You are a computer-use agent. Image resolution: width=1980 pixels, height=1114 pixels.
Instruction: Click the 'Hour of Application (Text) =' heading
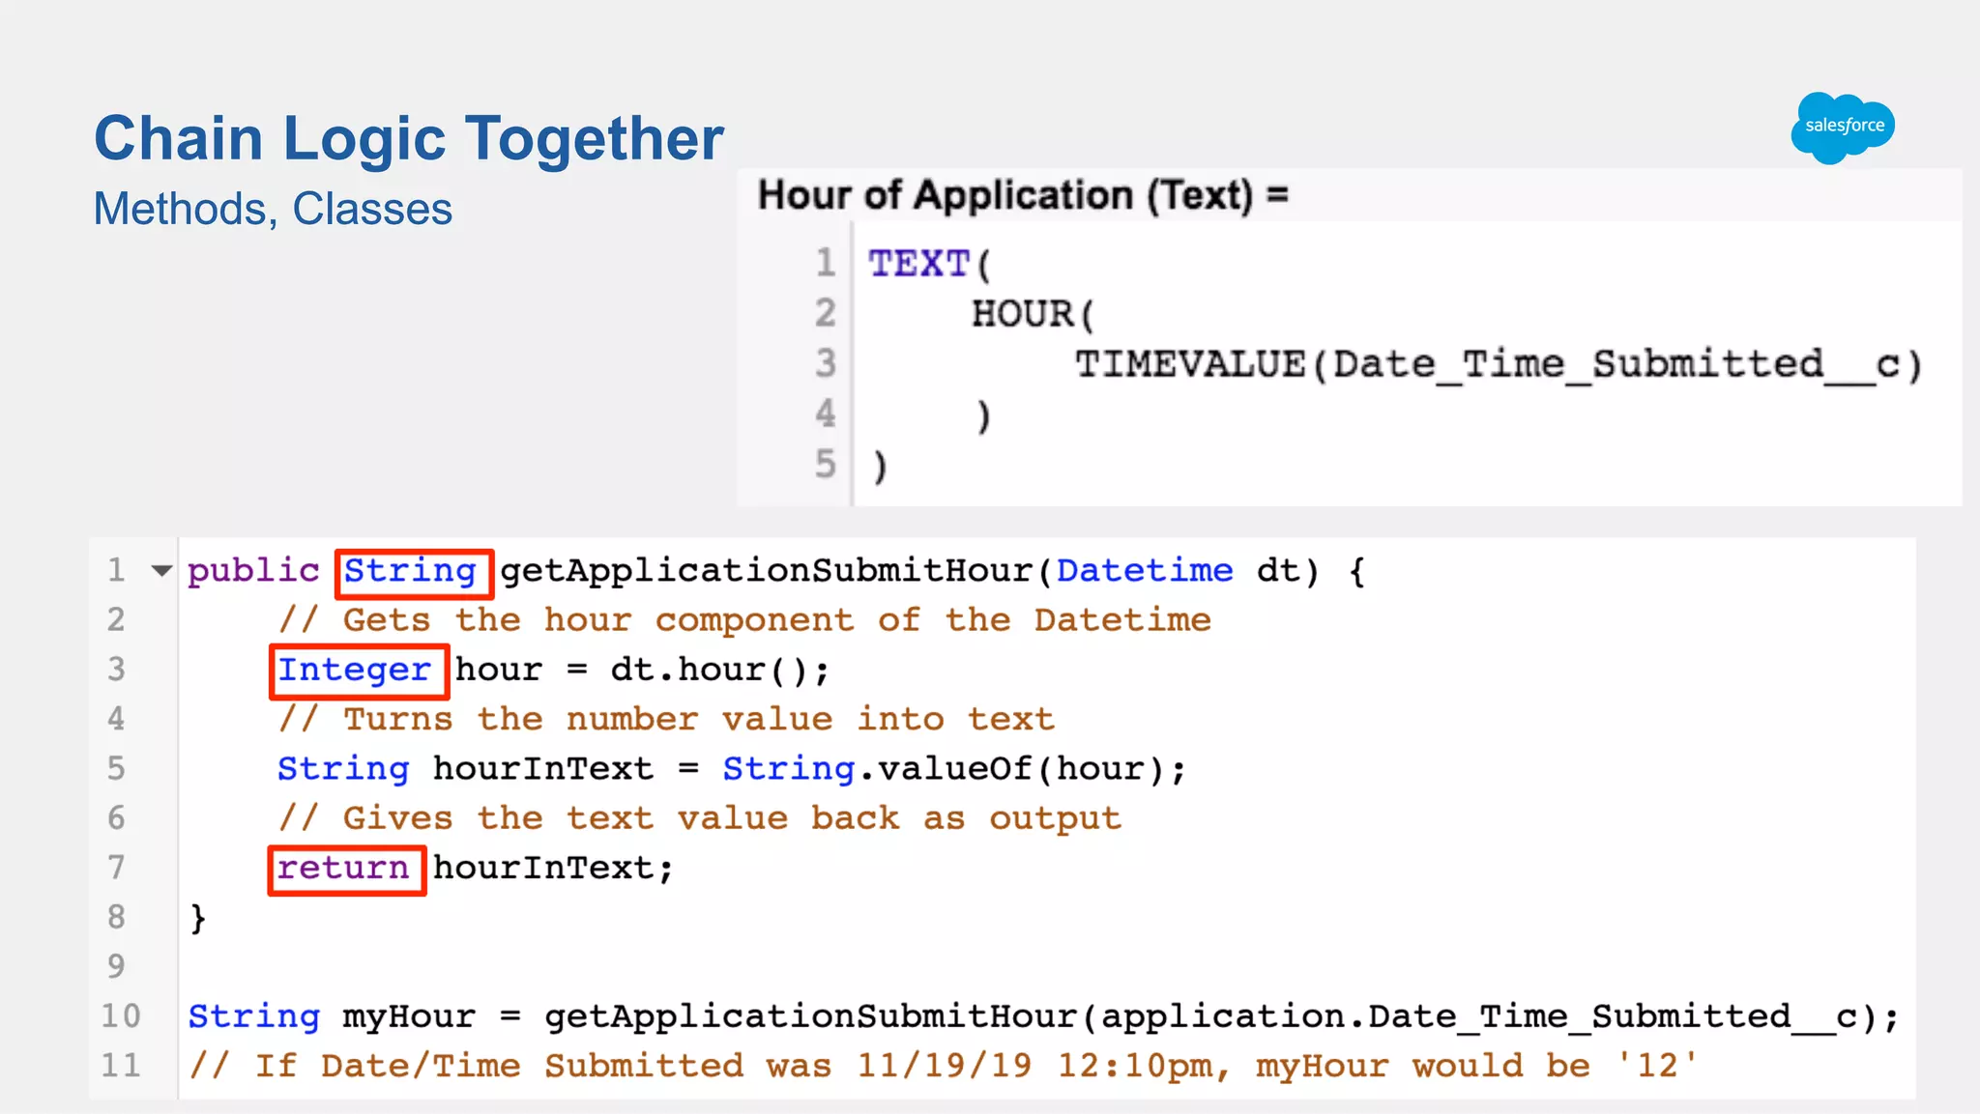coord(1023,195)
